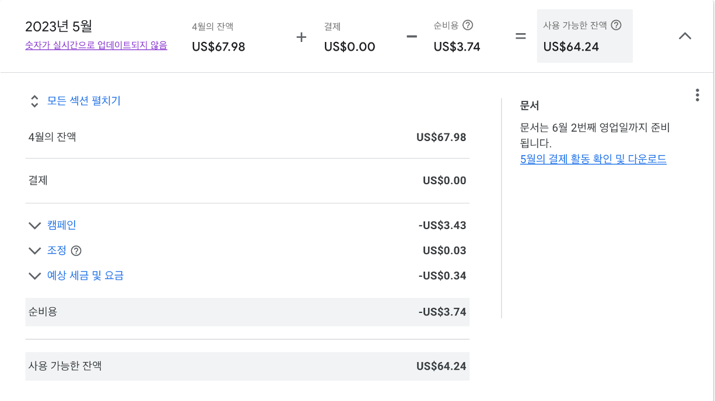Click the 조정 section label

pos(57,251)
